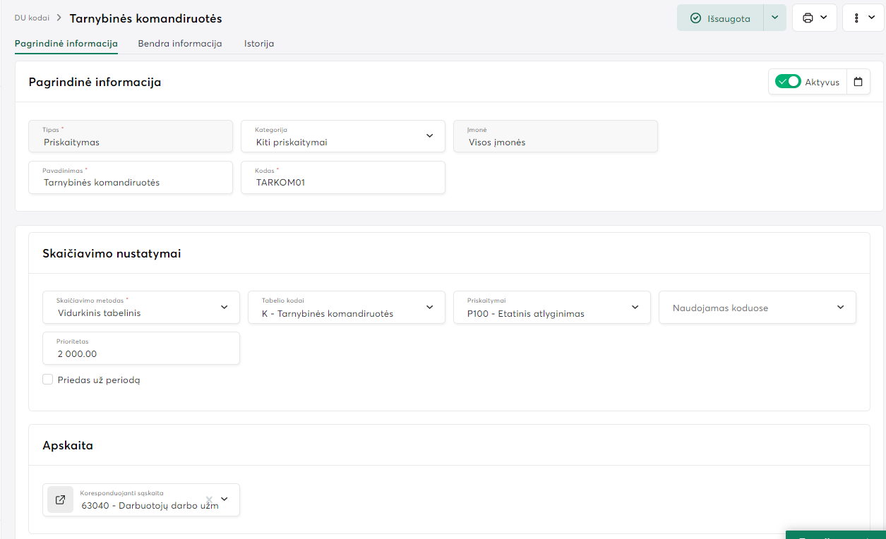Viewport: 886px width, 539px height.
Task: Click the Išsaugota button
Action: pos(720,18)
